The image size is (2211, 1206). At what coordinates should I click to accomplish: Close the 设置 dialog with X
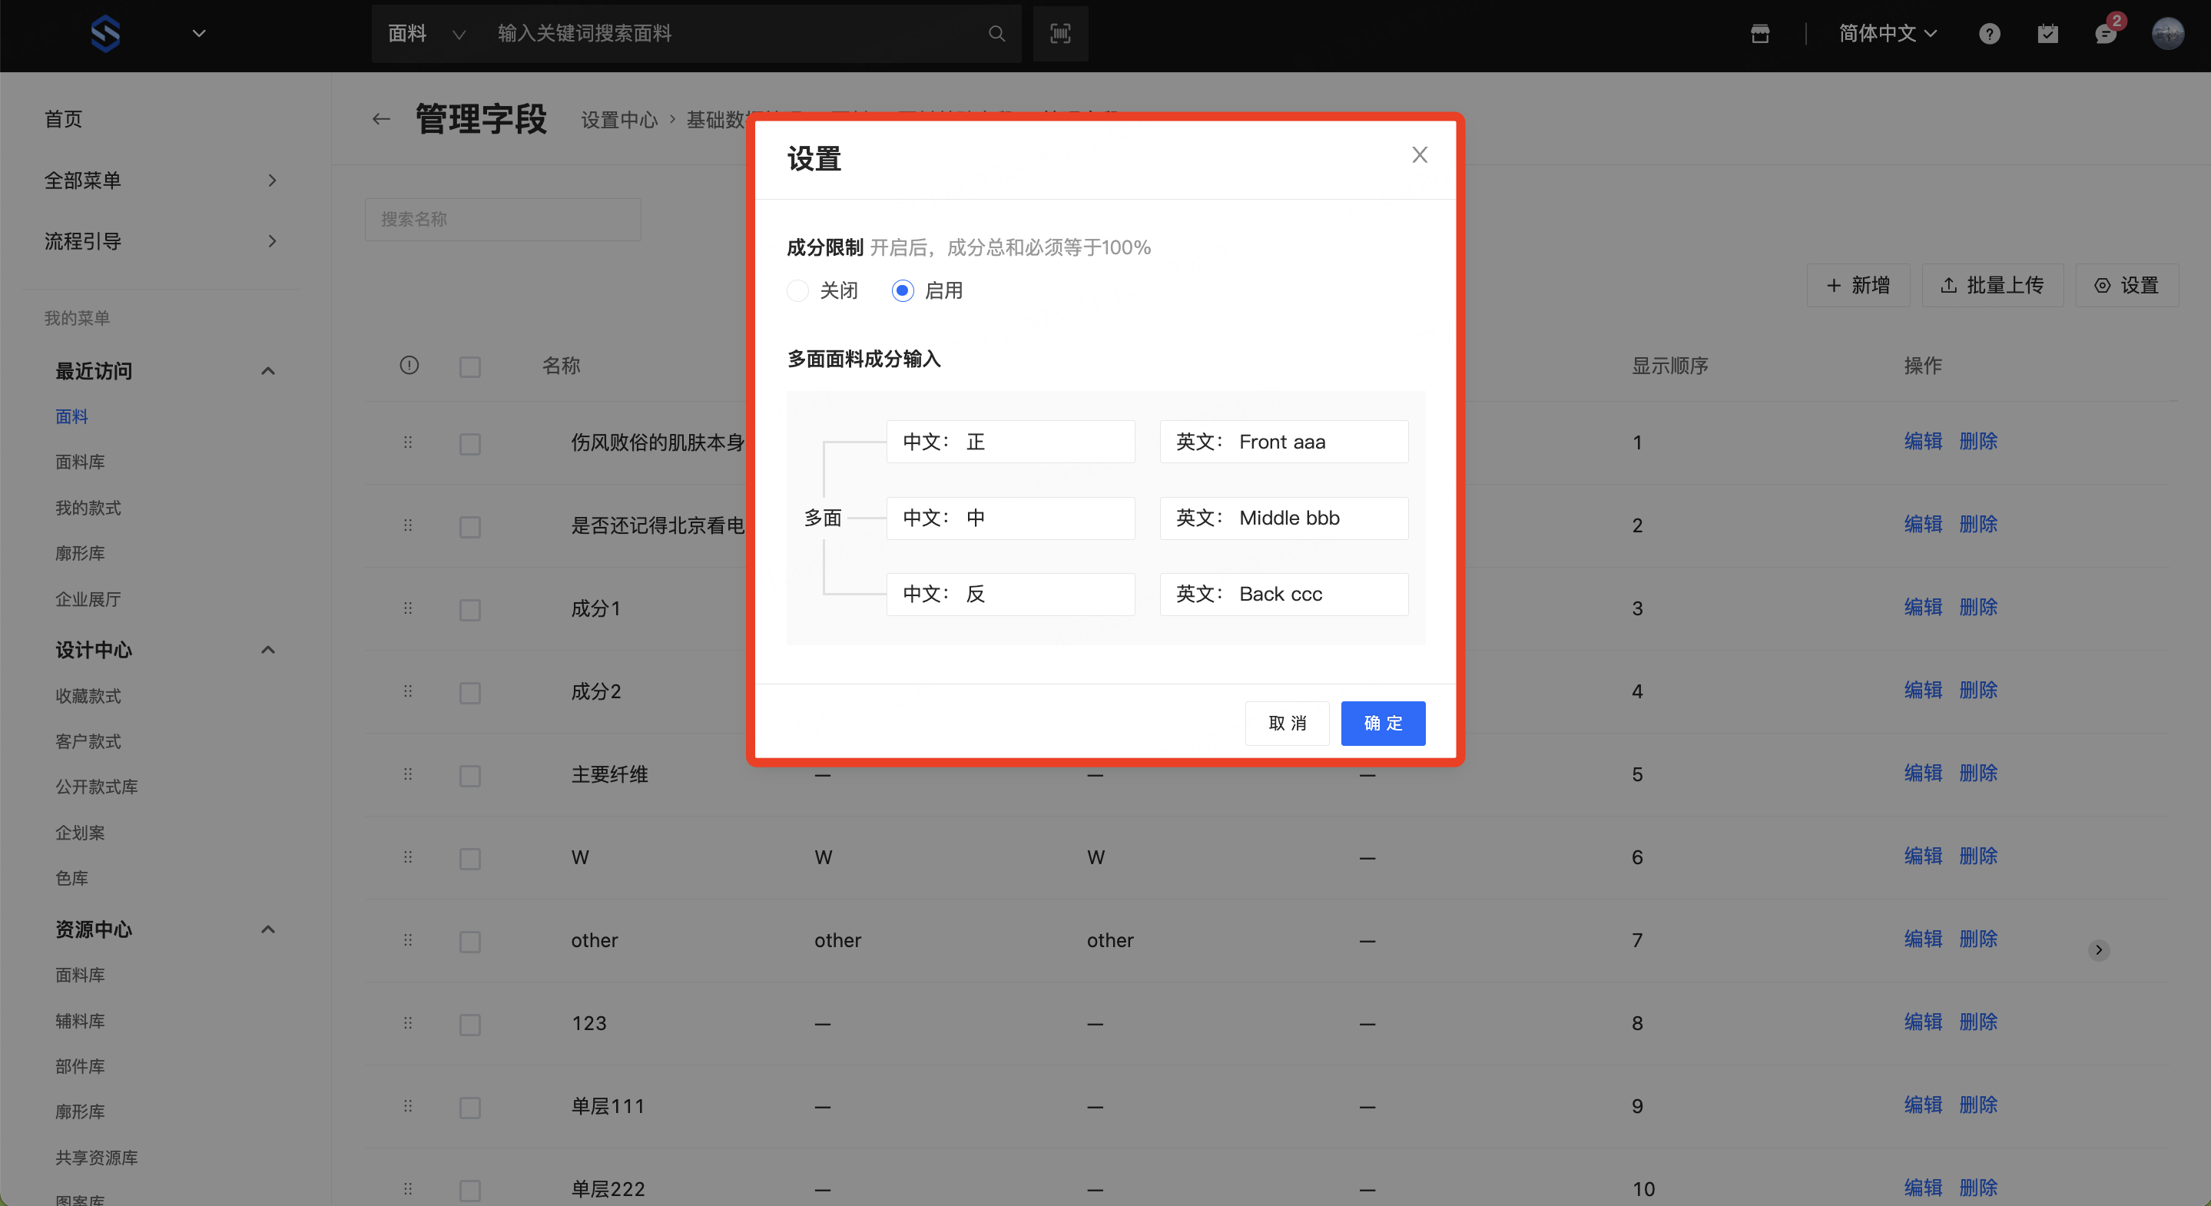click(x=1420, y=154)
